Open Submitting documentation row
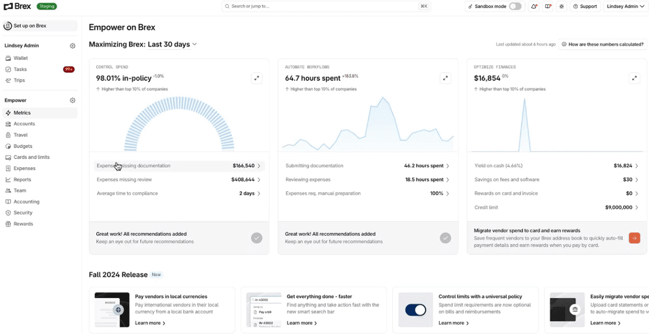Viewport: 649px width, 334px height. (x=368, y=166)
